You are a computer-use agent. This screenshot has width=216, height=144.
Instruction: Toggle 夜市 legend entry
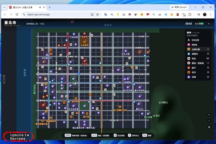point(198,72)
